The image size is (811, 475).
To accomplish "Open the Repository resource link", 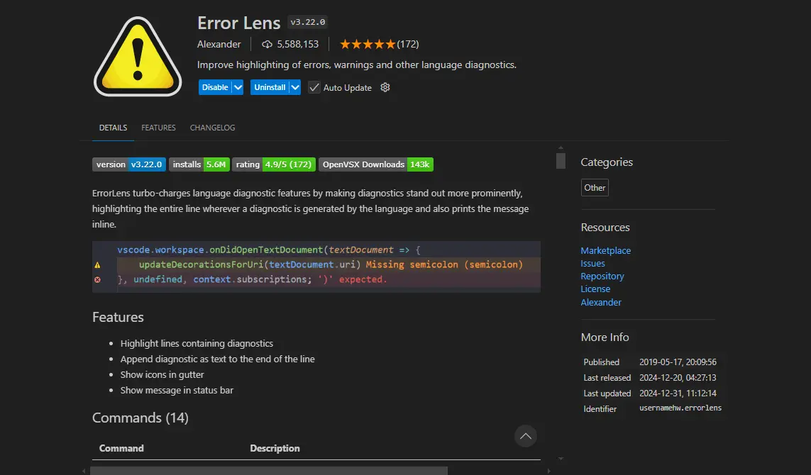I will coord(602,276).
